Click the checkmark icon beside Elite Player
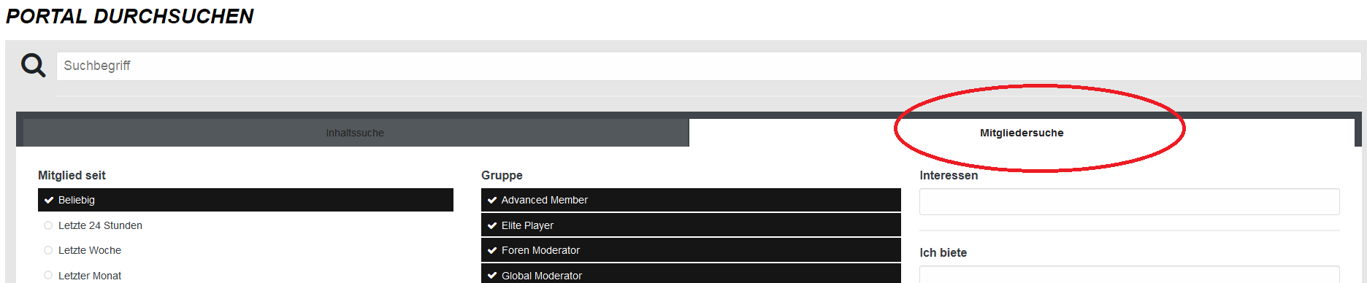Image resolution: width=1367 pixels, height=283 pixels. [x=492, y=225]
